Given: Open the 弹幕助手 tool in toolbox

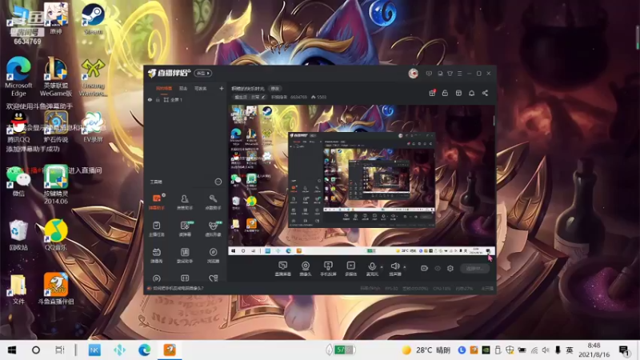Looking at the screenshot, I should pos(157,202).
